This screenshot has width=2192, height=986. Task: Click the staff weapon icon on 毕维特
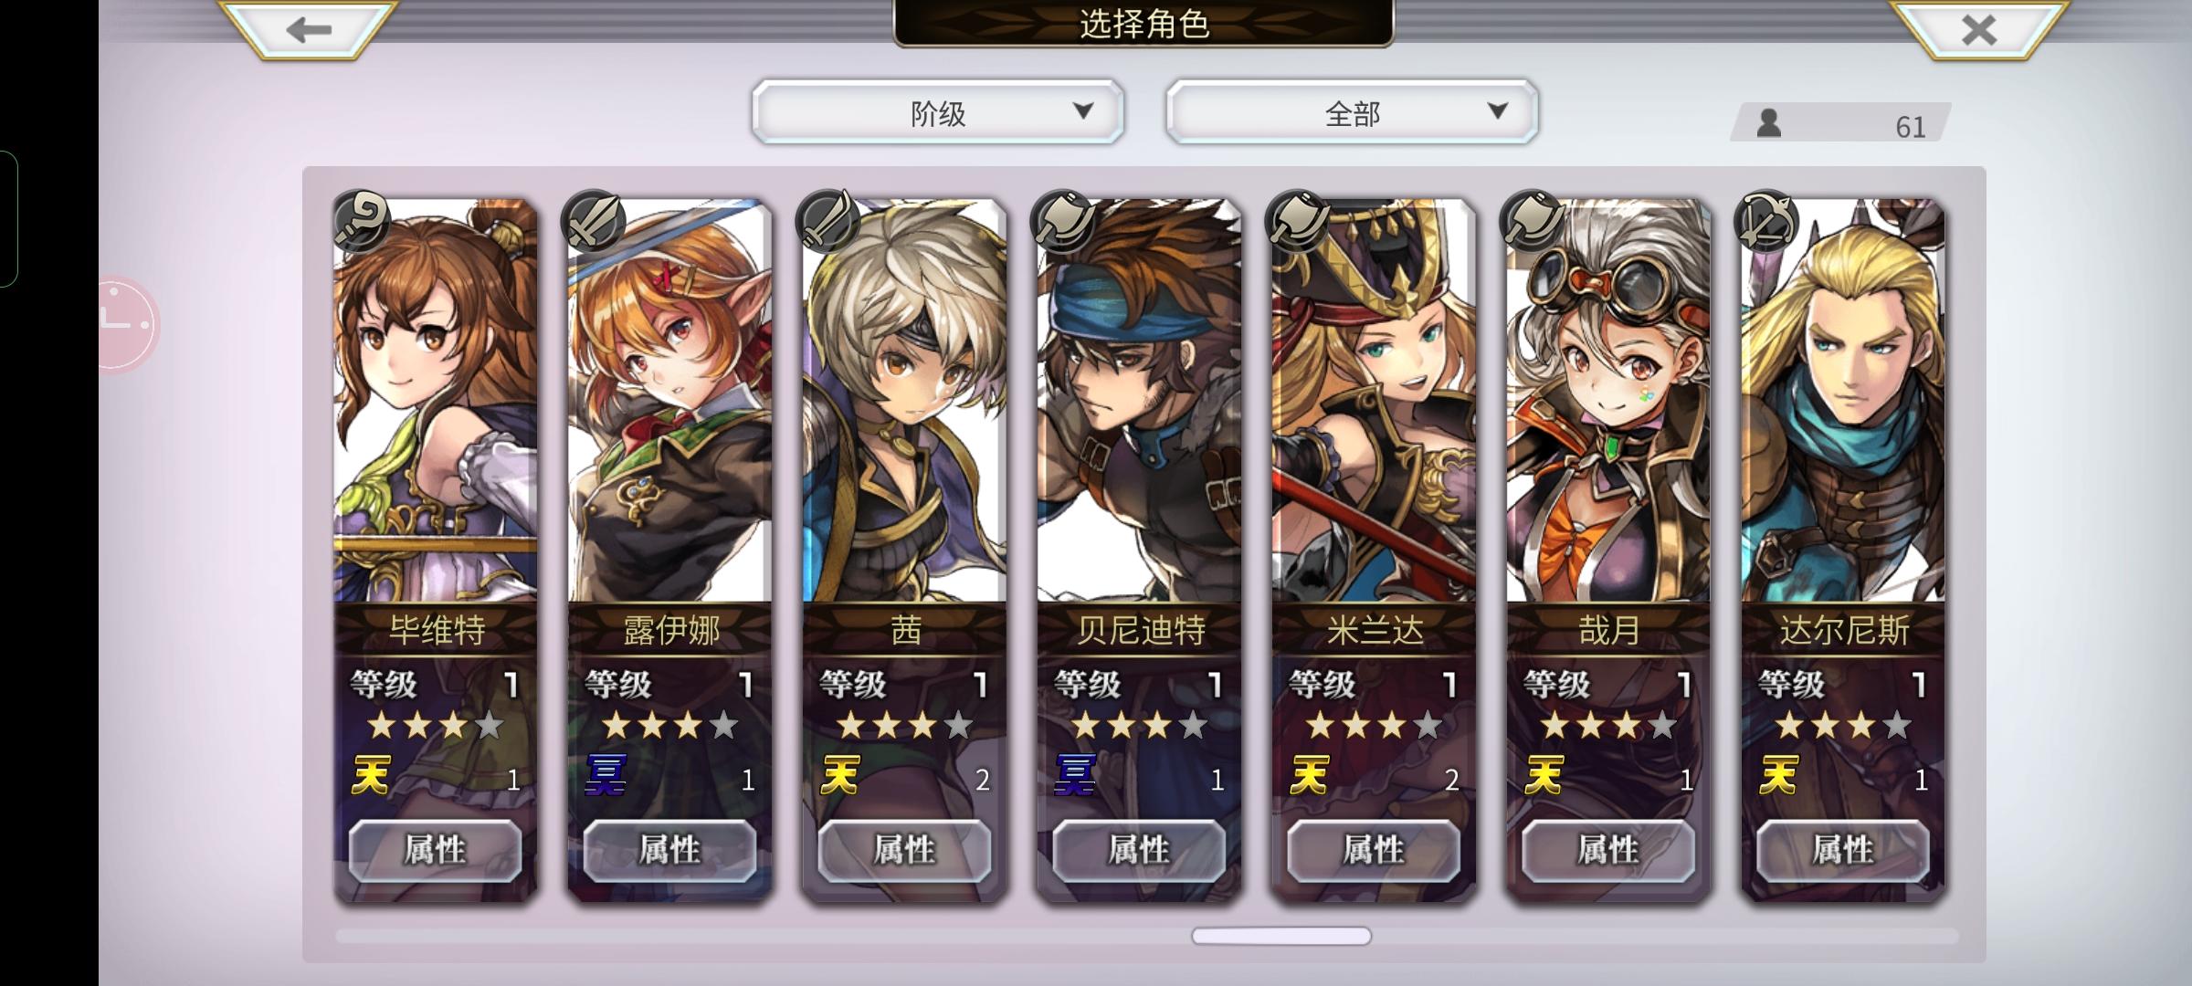361,221
